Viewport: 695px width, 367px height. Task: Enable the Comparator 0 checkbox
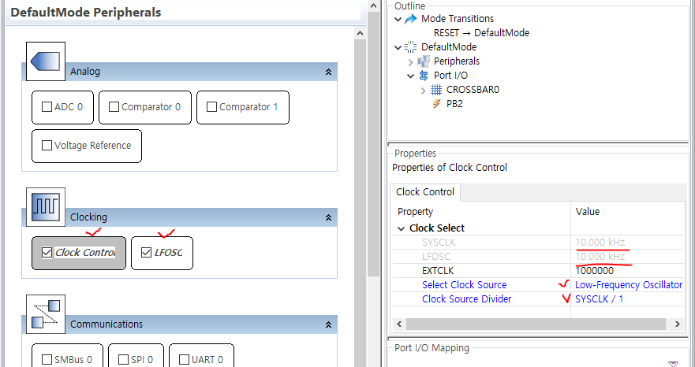click(x=114, y=107)
